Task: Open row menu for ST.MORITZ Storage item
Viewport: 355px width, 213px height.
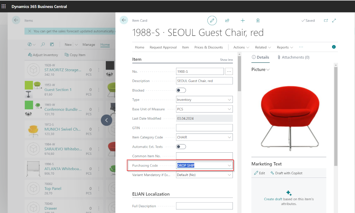Action: (99, 70)
